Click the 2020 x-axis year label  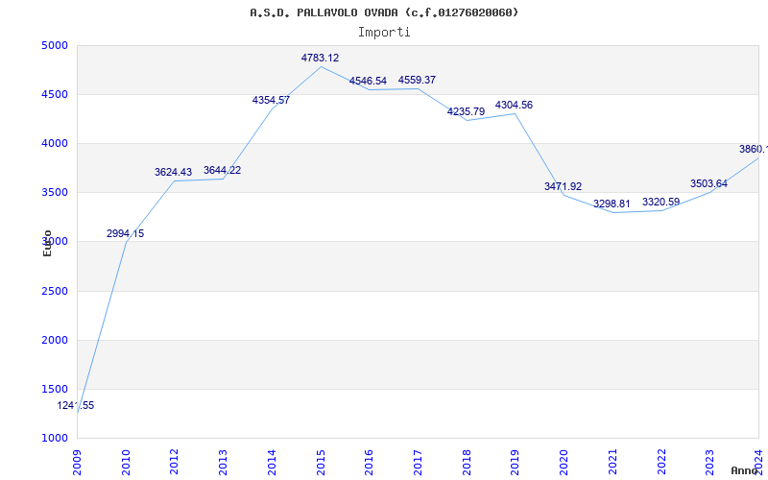[564, 463]
